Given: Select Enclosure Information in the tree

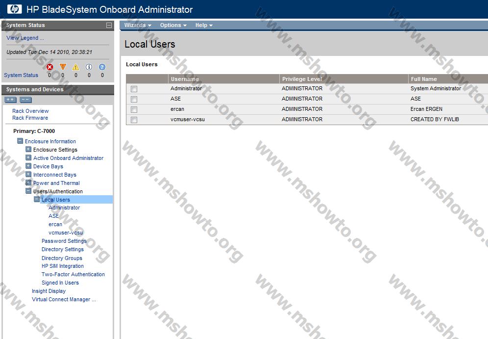Looking at the screenshot, I should click(50, 141).
